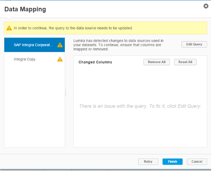Image resolution: width=215 pixels, height=172 pixels.
Task: Click the Changed Columns header
Action: point(95,62)
